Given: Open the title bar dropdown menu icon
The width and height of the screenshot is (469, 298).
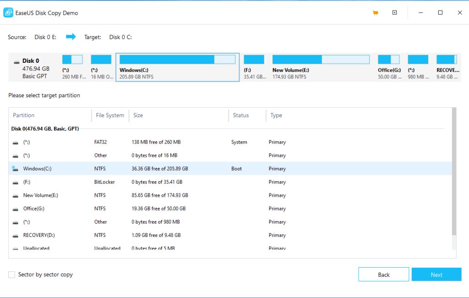Looking at the screenshot, I should tap(394, 12).
